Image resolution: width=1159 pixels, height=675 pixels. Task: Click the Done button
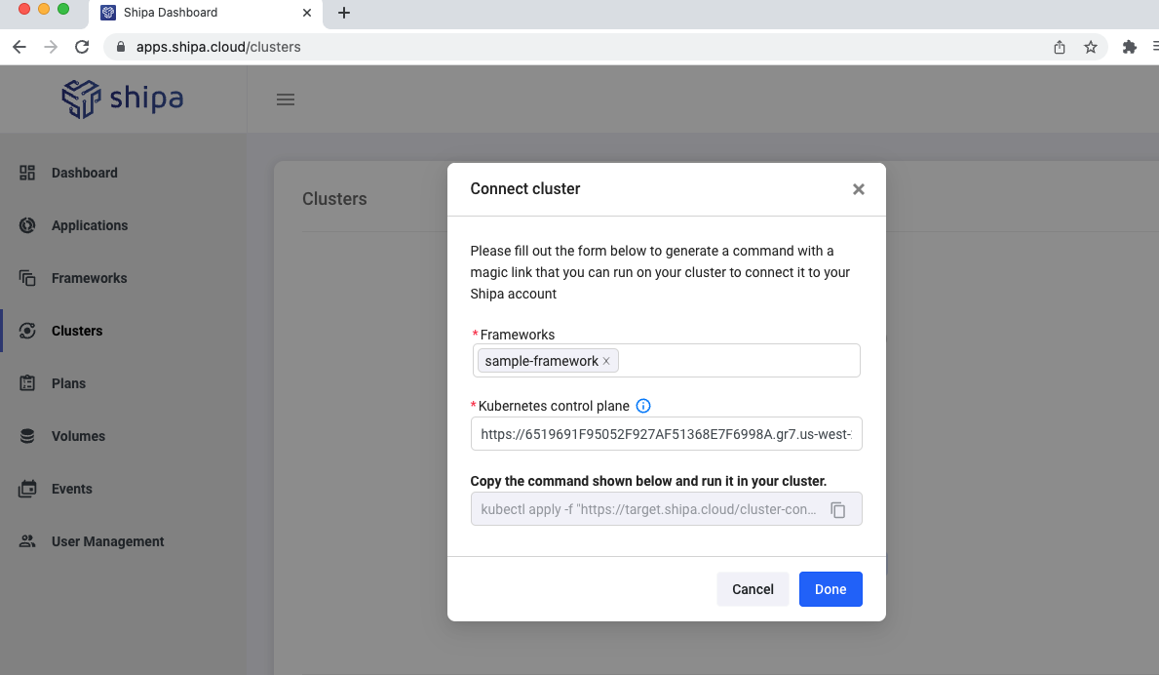pos(831,589)
